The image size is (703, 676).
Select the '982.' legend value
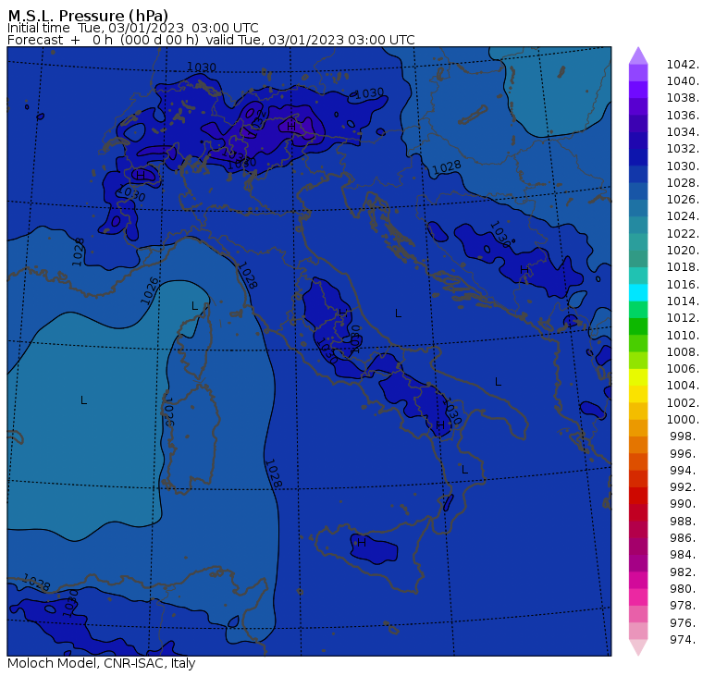pyautogui.click(x=684, y=572)
